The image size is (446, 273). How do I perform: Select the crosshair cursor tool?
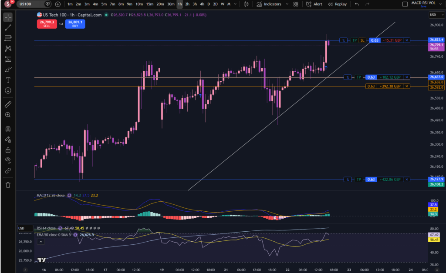tap(8, 17)
